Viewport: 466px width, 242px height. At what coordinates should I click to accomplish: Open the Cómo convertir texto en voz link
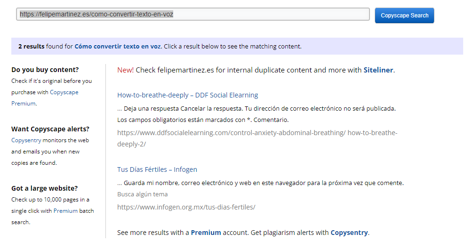(x=118, y=47)
